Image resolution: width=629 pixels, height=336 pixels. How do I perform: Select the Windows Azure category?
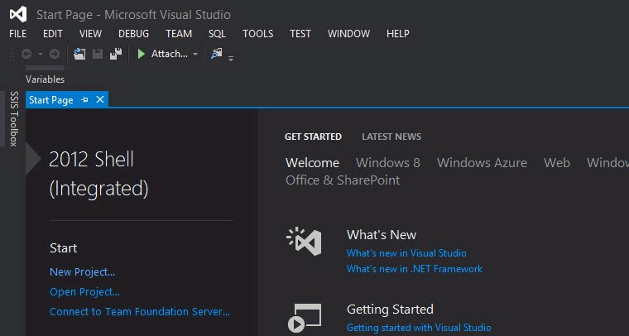tap(482, 162)
